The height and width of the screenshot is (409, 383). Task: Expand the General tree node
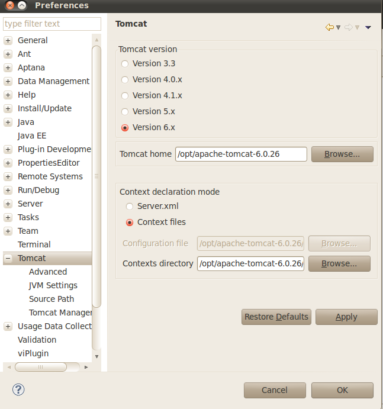coord(8,40)
